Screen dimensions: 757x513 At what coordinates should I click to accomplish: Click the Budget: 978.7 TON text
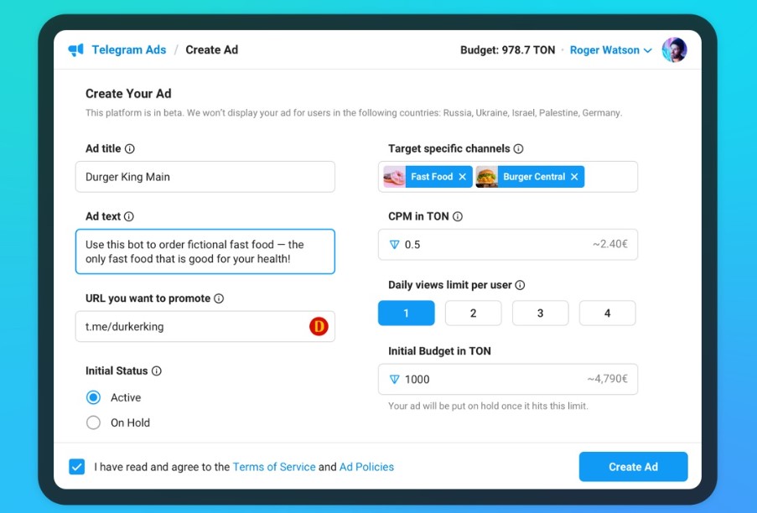507,50
